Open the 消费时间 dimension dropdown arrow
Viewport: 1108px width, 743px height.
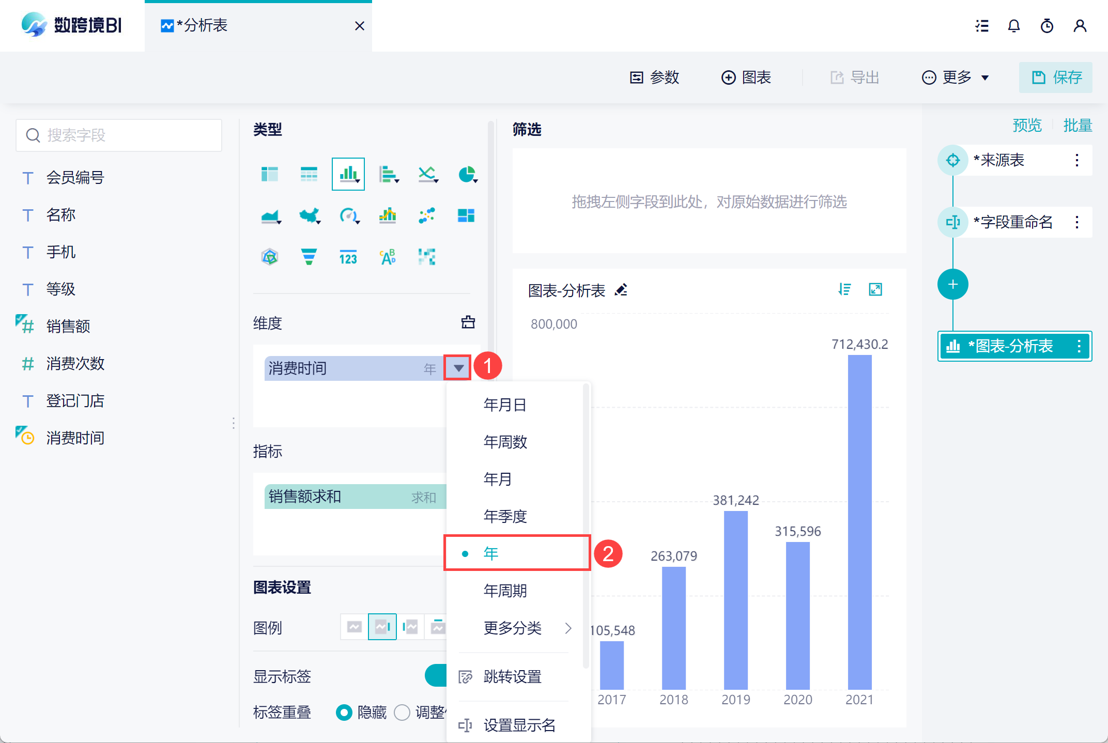(x=458, y=368)
